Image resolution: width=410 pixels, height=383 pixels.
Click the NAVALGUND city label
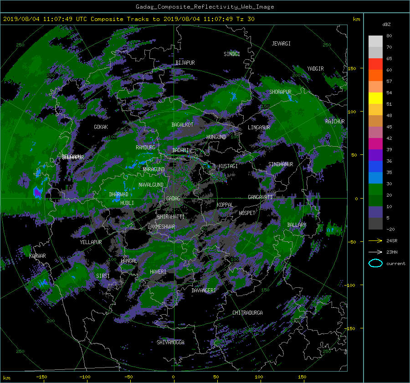point(151,185)
